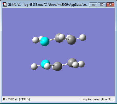Image resolution: width=117 pixels, height=104 pixels.
Task: Click the Select Atom 3 status prompt
Action: click(x=101, y=99)
